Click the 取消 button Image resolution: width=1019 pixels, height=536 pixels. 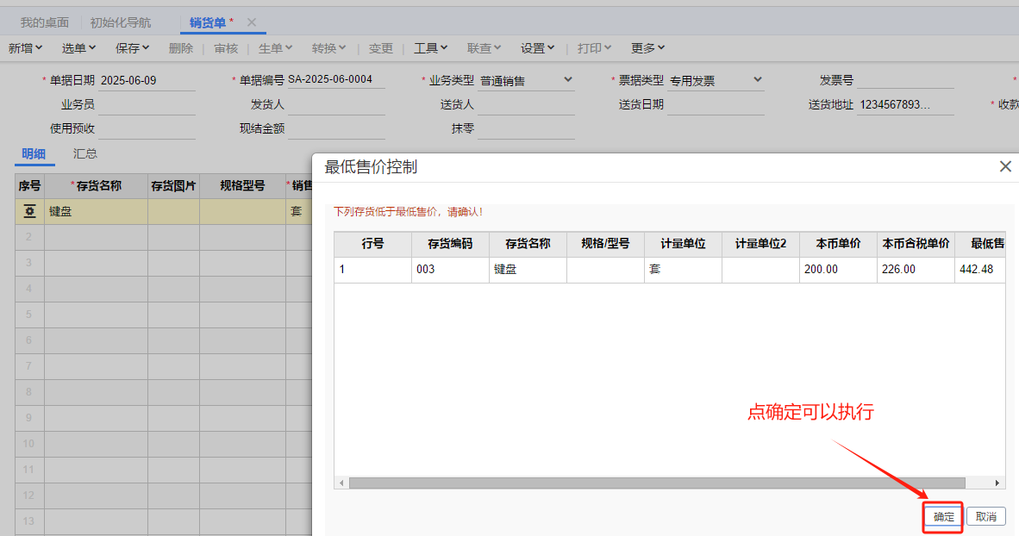985,517
